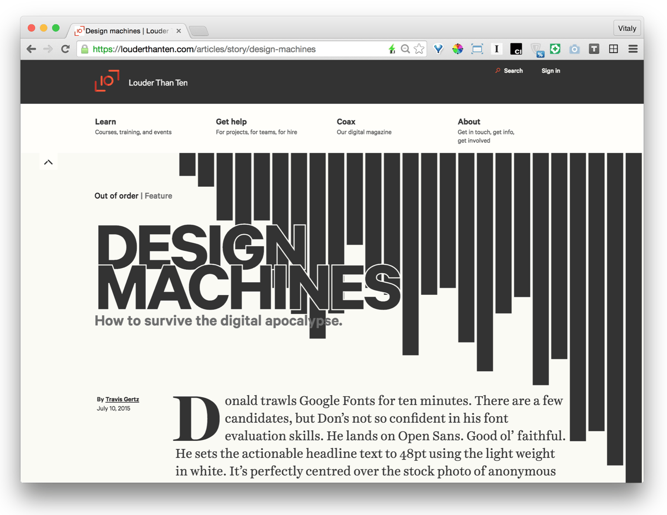Click the Search magnifier icon in header
667x515 pixels.
click(498, 70)
